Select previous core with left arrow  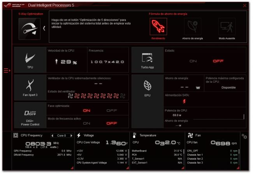click(x=52, y=136)
